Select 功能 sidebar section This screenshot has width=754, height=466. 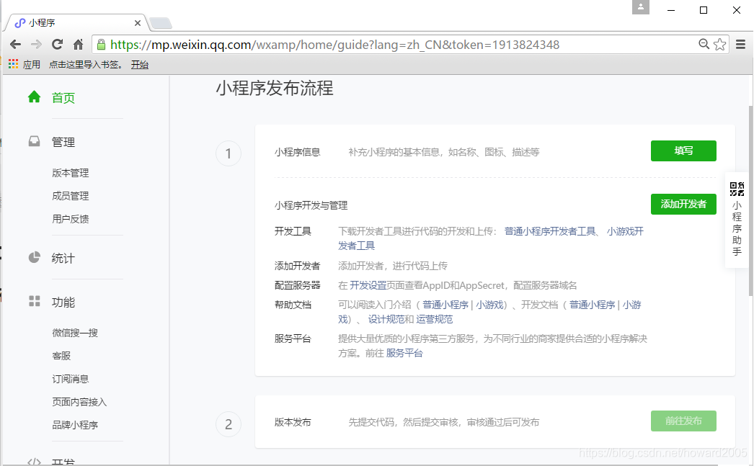point(63,303)
